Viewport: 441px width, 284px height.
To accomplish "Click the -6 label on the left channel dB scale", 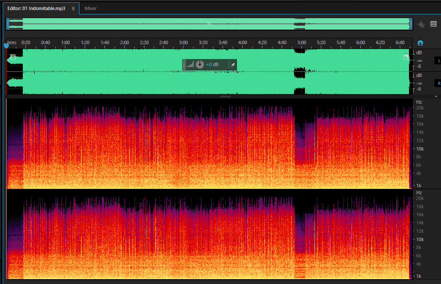I will 419,67.
